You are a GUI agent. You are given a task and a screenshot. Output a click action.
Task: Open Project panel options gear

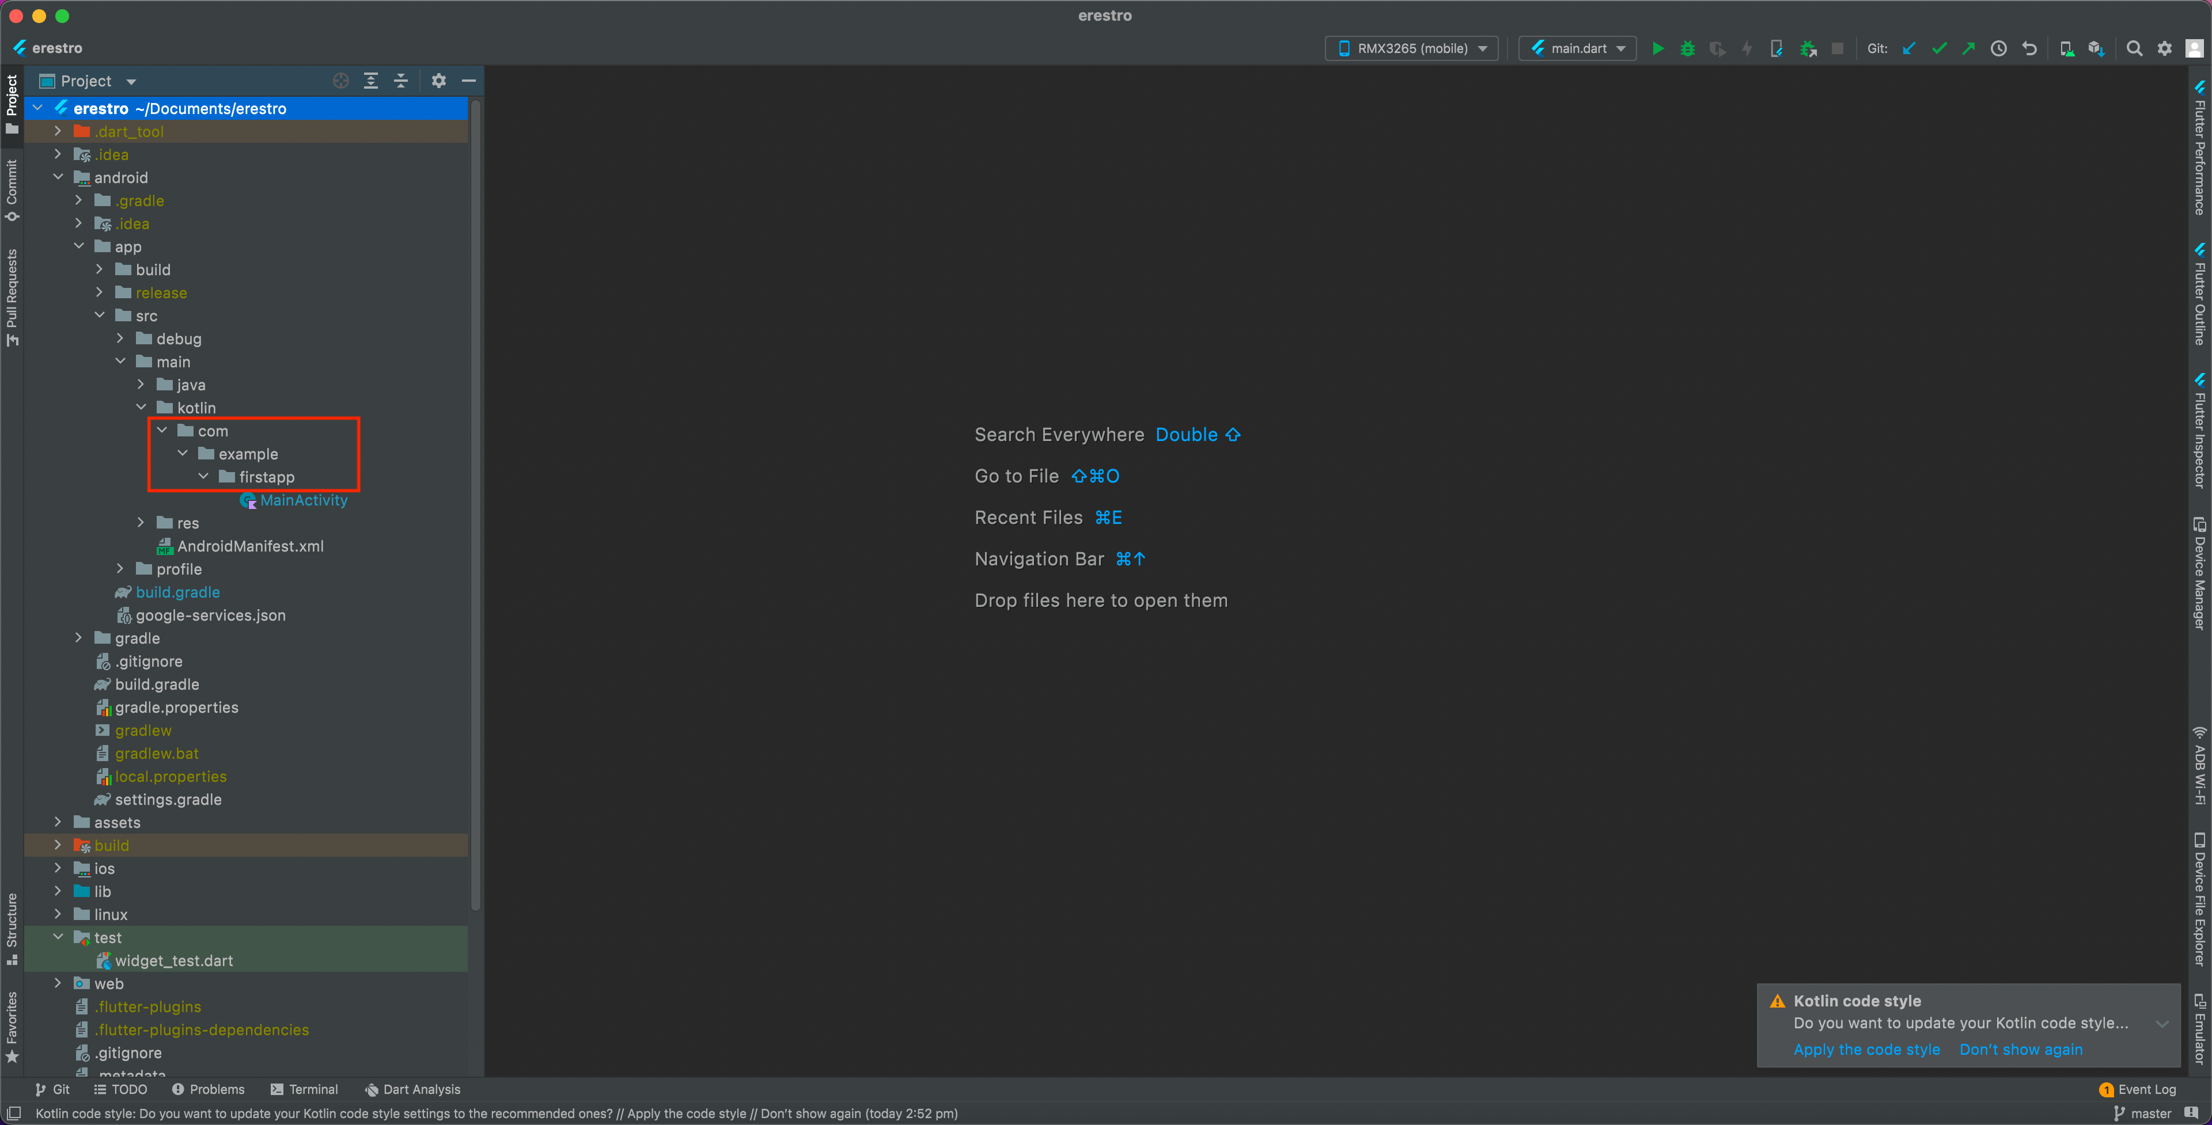(x=439, y=81)
